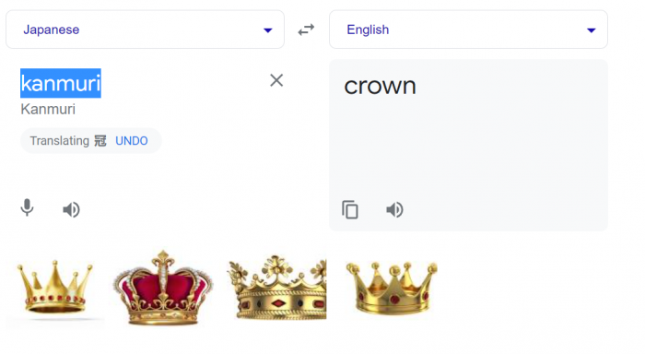This screenshot has width=645, height=354.
Task: Open the ornate floral gold crown image
Action: pyautogui.click(x=276, y=289)
